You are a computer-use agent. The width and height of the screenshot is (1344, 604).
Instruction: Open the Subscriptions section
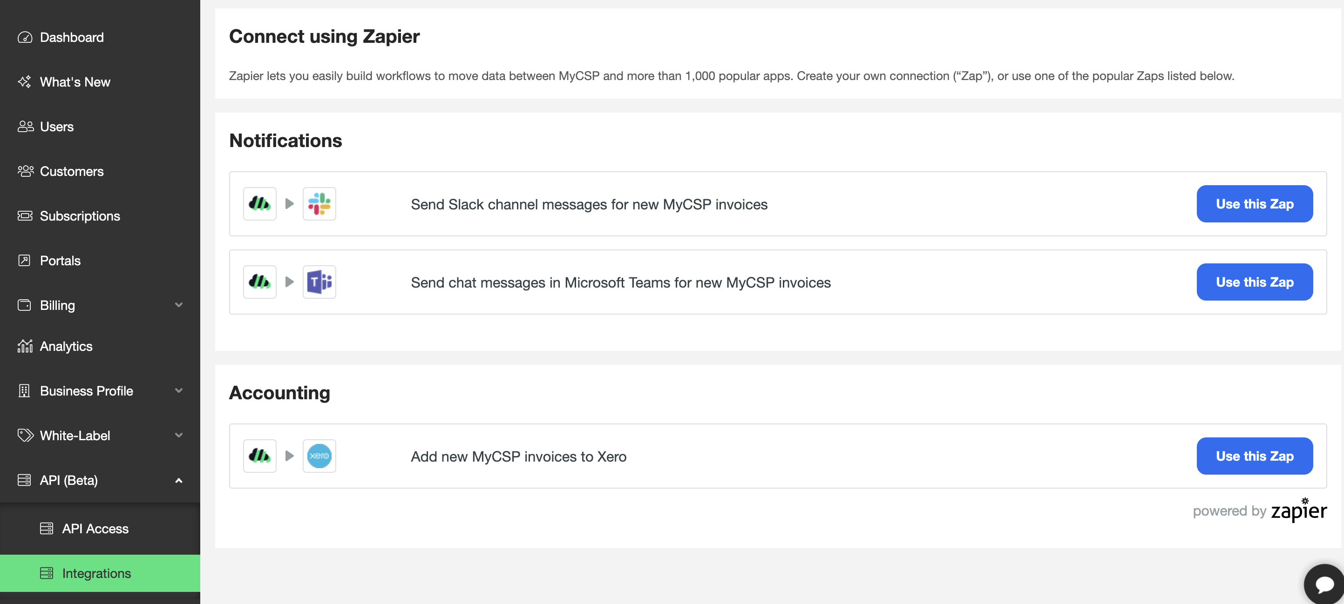pyautogui.click(x=81, y=216)
